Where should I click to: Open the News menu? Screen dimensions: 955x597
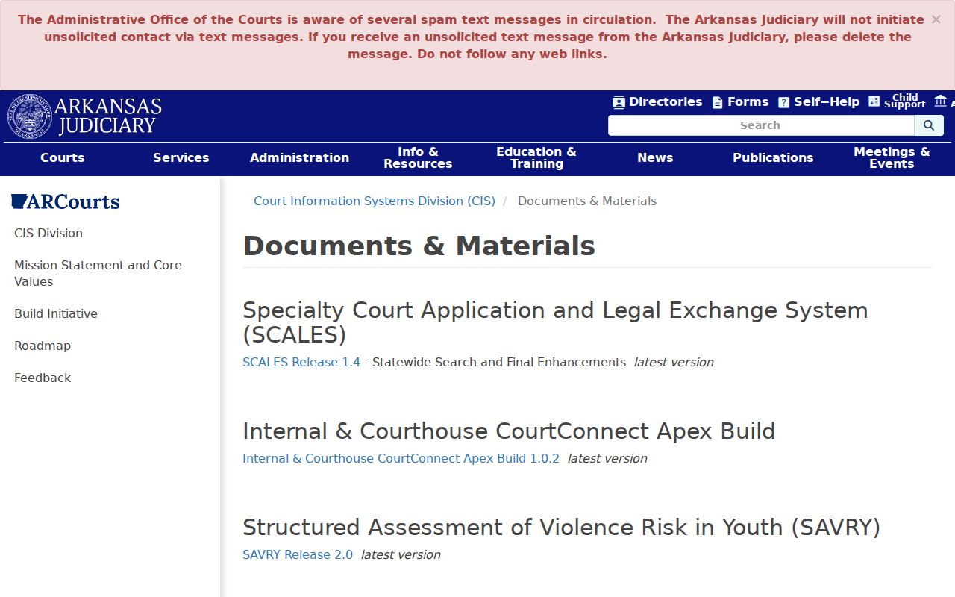point(655,157)
